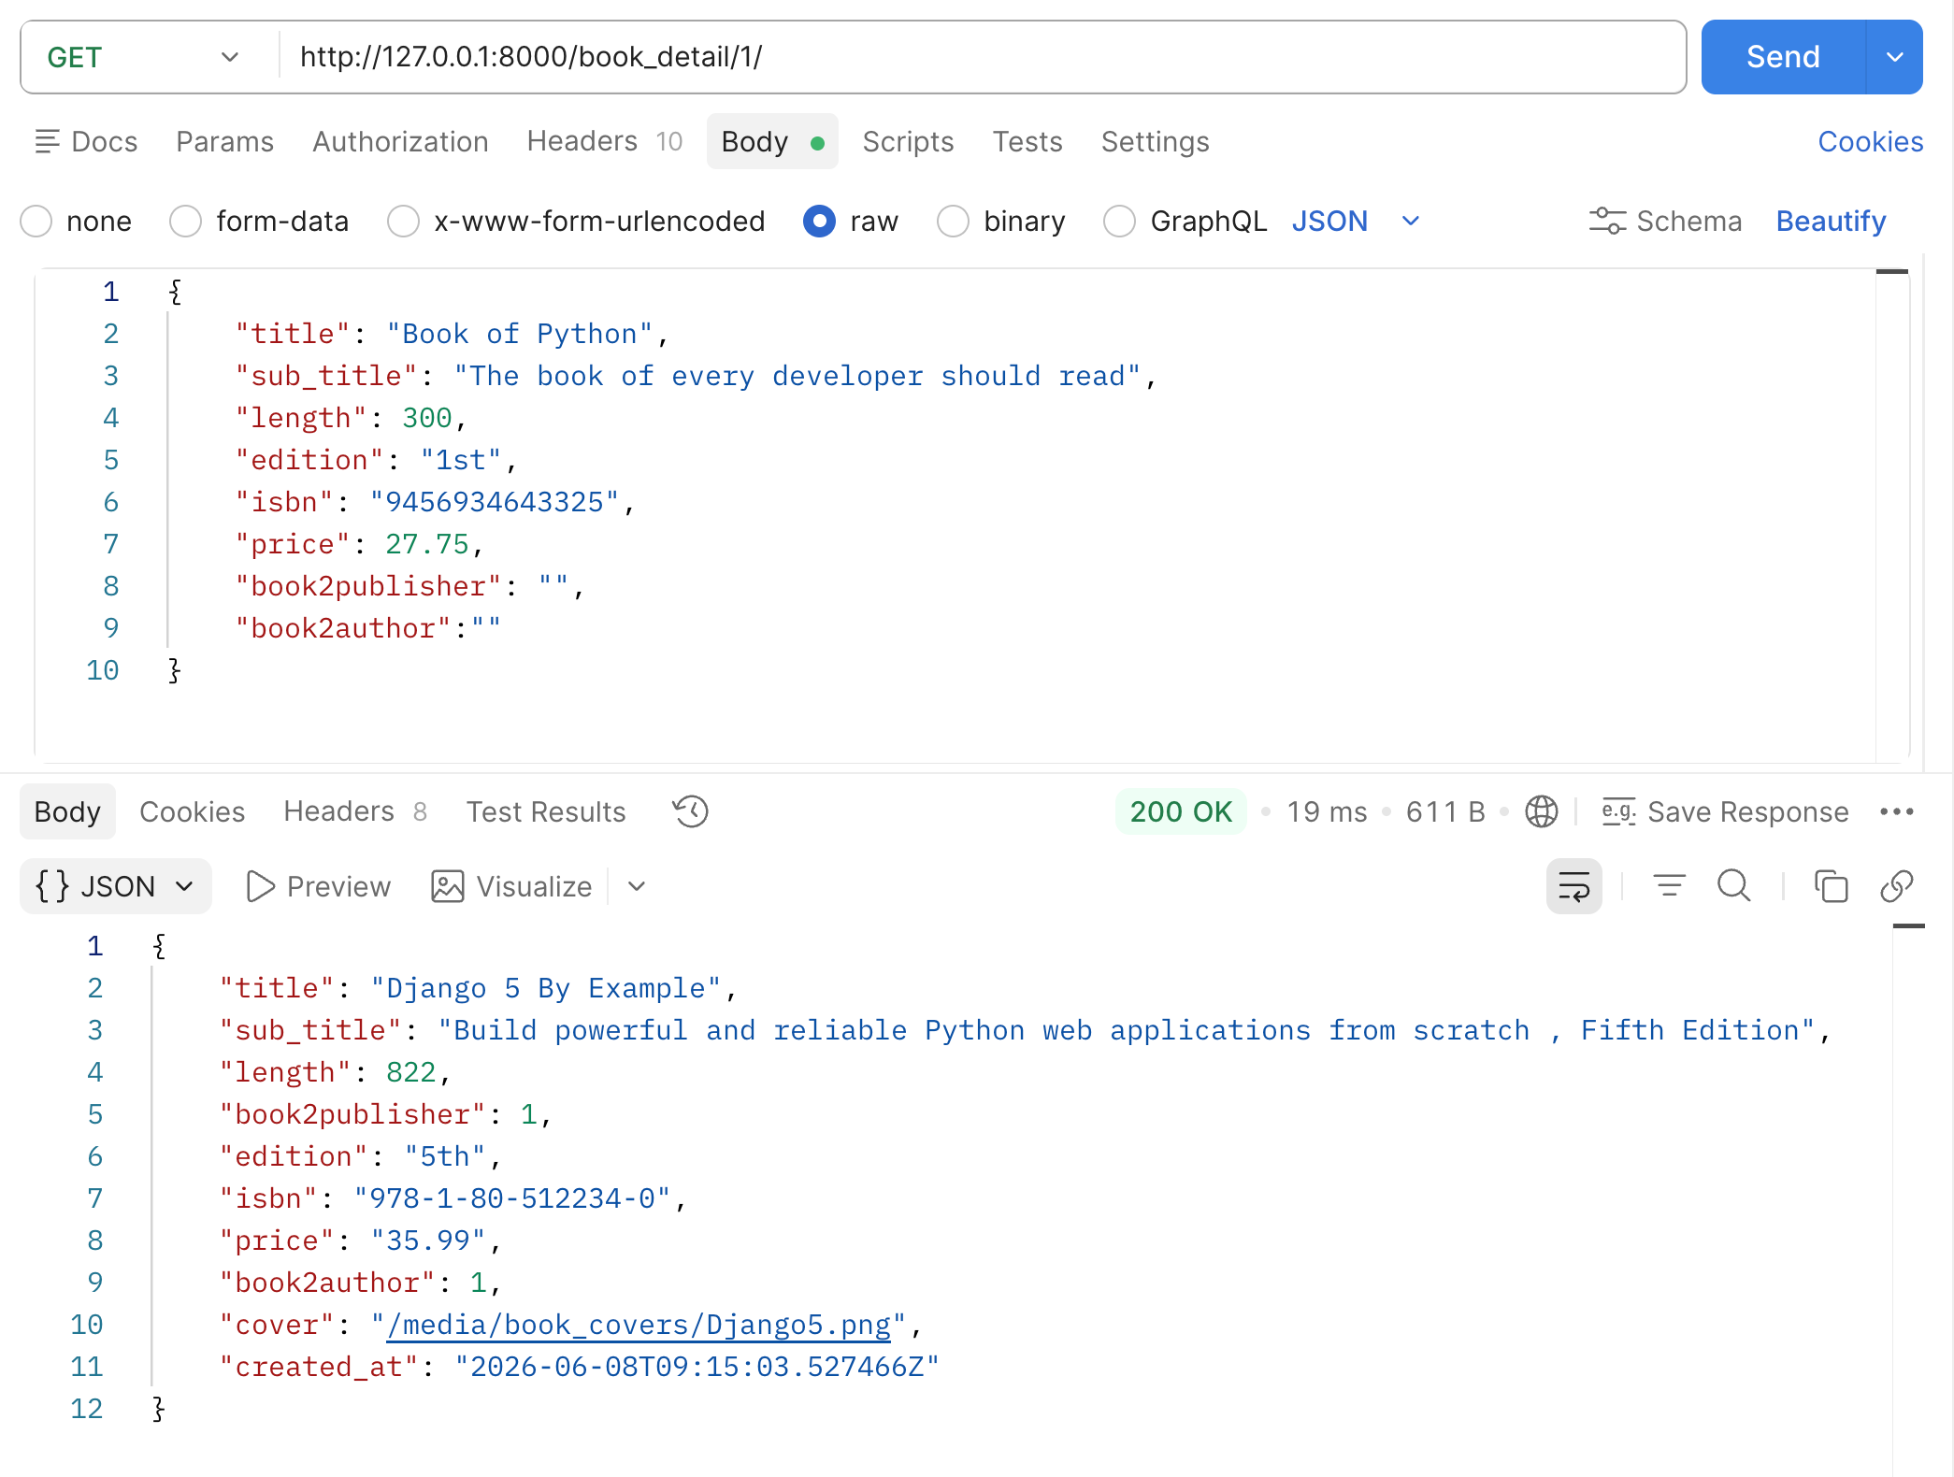Click the network globe icon
The image size is (1954, 1477).
pos(1541,811)
